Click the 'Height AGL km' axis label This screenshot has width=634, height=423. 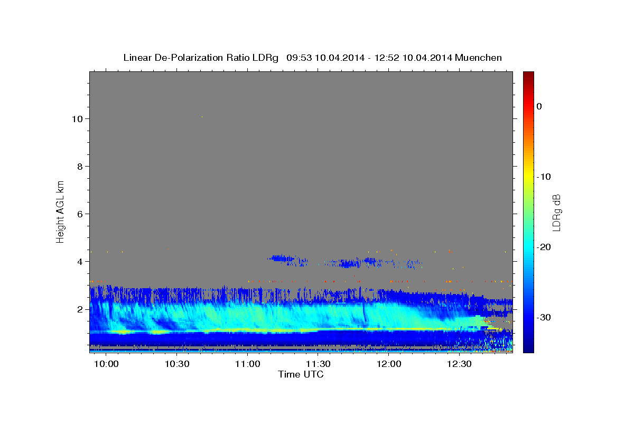(61, 211)
